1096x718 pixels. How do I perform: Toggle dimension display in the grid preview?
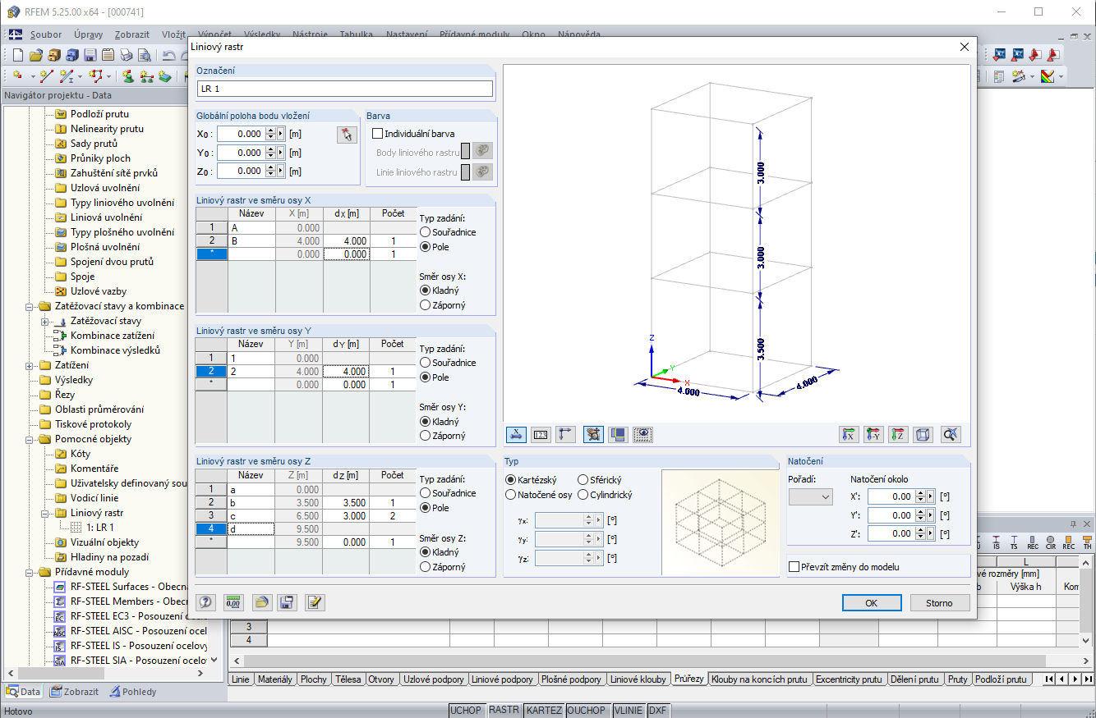[516, 434]
